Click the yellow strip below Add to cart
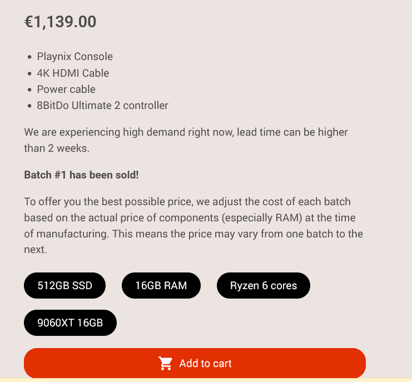The image size is (412, 382). [x=206, y=380]
